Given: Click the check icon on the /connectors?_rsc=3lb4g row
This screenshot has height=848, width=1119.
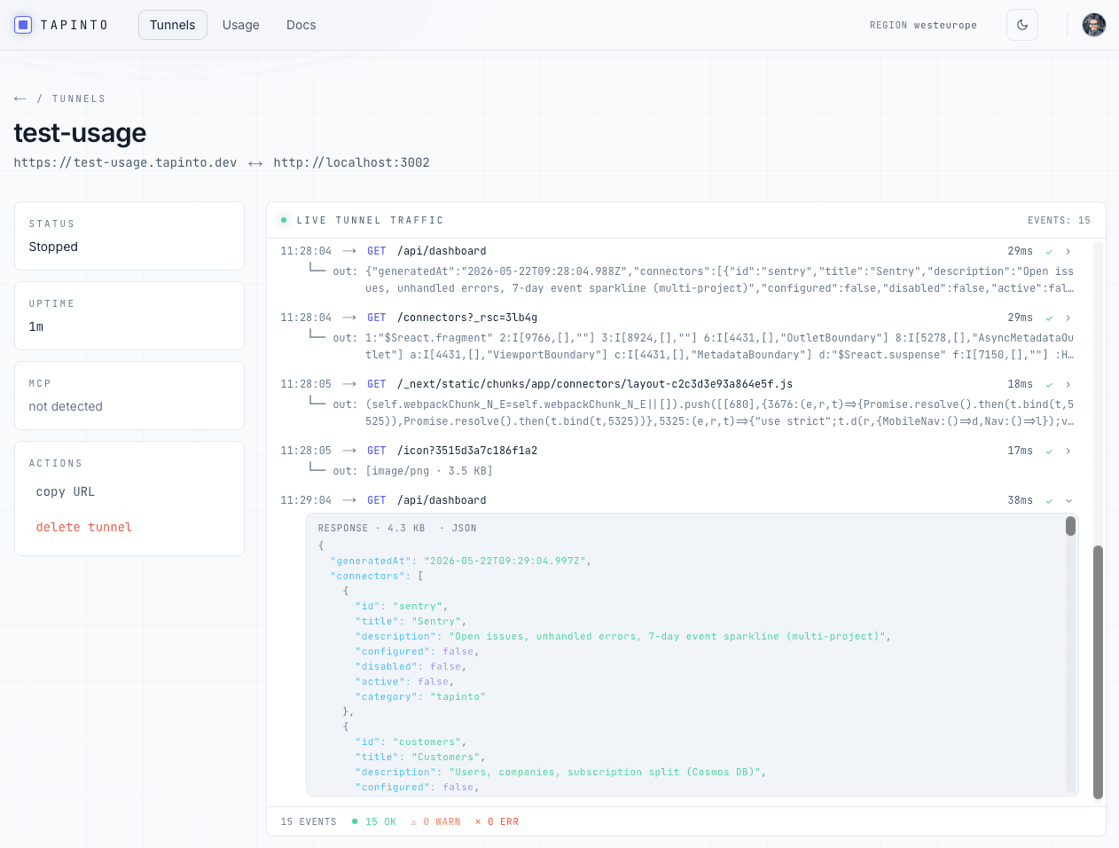Looking at the screenshot, I should 1049,318.
